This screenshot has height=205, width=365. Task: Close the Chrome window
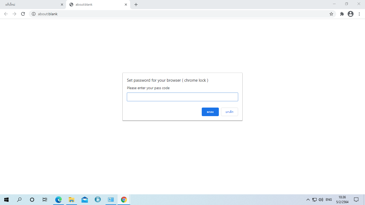[x=359, y=4]
